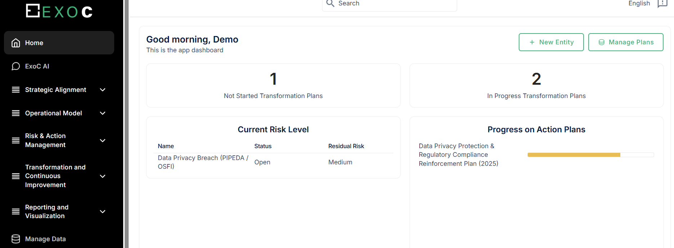Expand the Strategic Alignment chevron
This screenshot has height=248, width=674.
pyautogui.click(x=103, y=90)
